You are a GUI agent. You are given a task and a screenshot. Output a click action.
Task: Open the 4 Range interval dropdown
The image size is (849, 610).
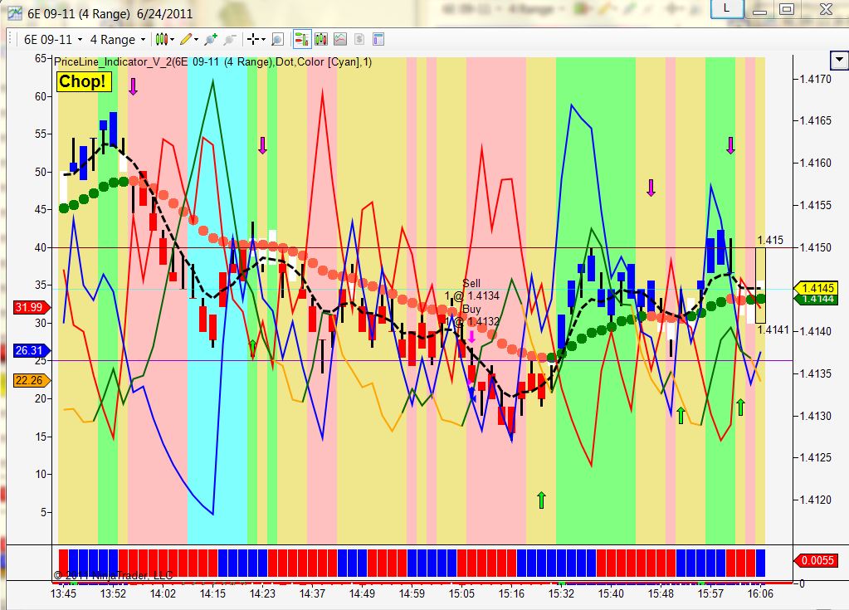pos(118,40)
